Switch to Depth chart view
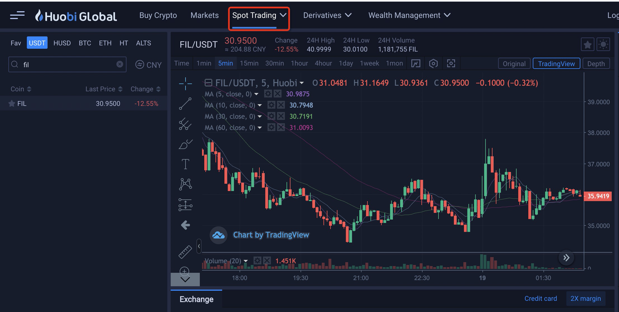Viewport: 619px width, 312px height. pyautogui.click(x=596, y=64)
